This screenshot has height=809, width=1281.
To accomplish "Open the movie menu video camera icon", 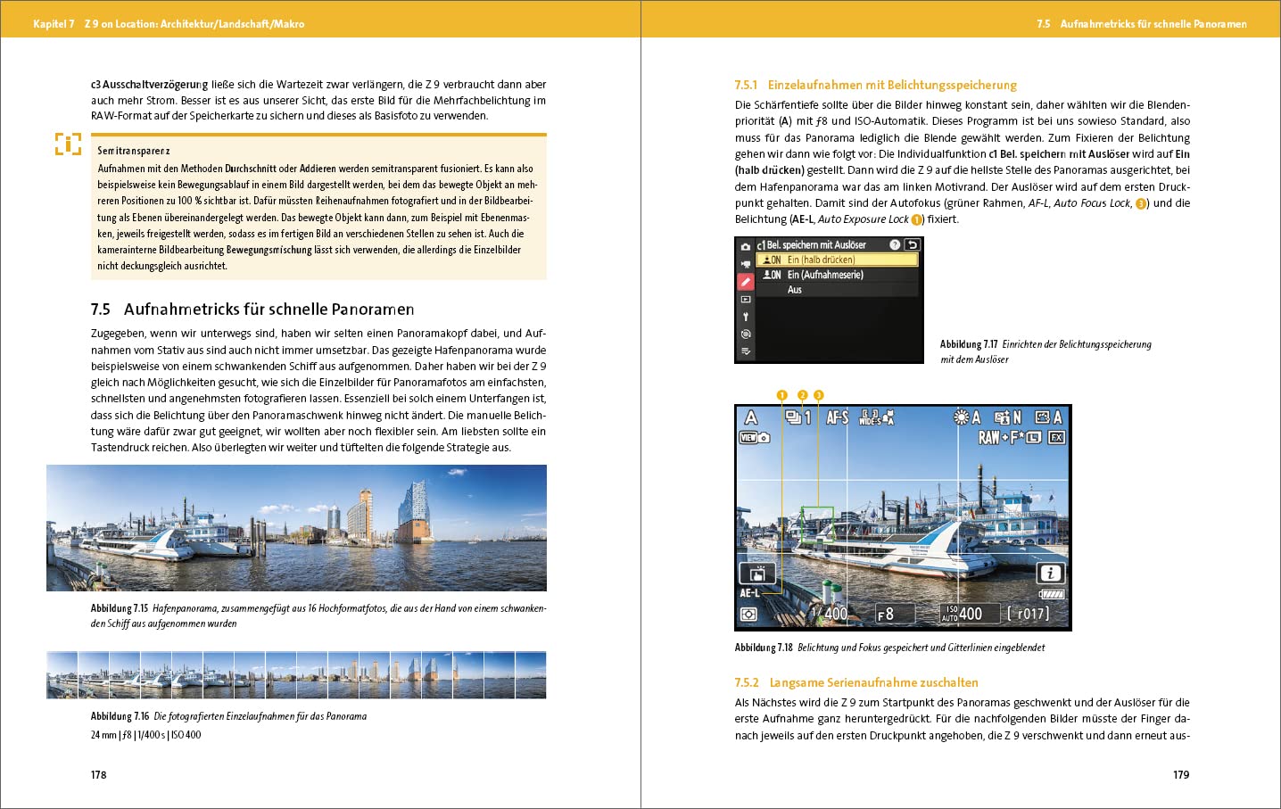I will coord(746,264).
